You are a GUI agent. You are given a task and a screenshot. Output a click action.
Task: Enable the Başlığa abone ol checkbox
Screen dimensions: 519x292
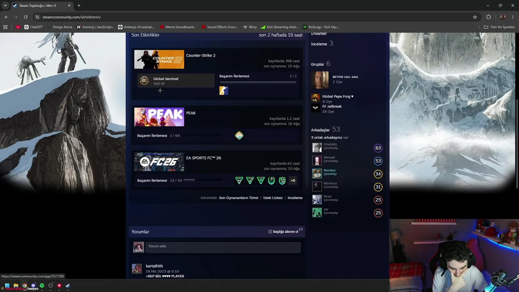(x=270, y=232)
